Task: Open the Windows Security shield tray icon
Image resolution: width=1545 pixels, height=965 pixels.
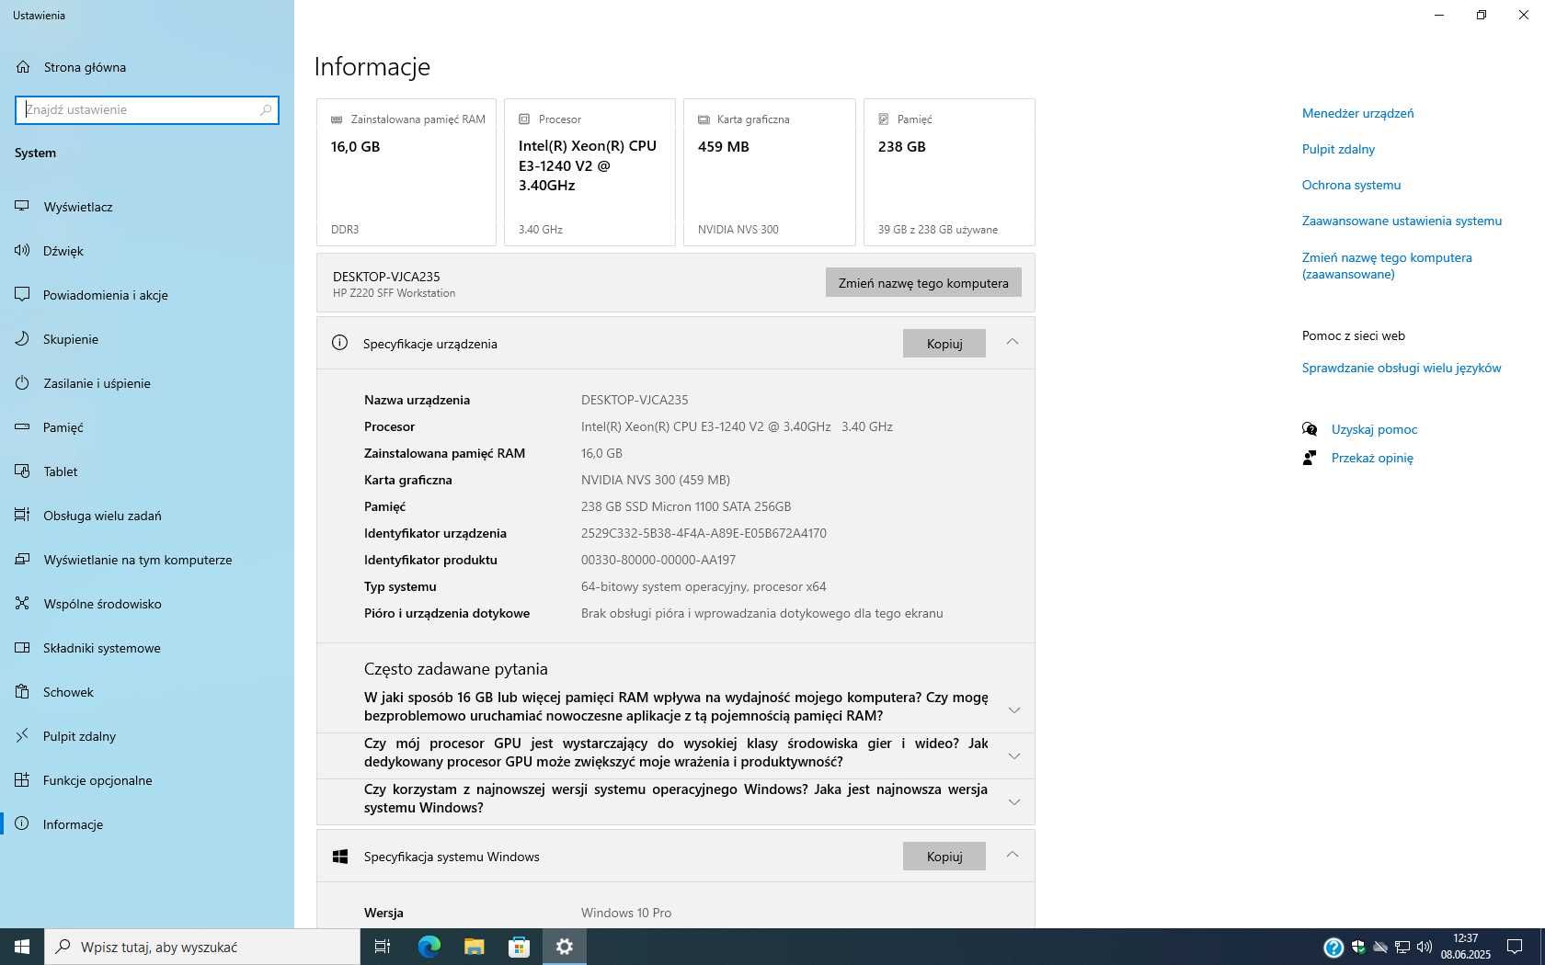Action: click(x=1358, y=947)
